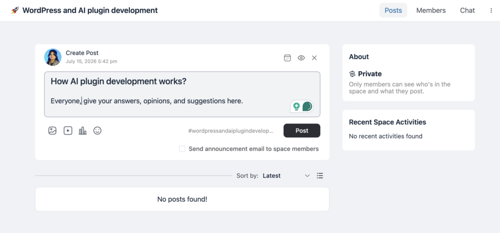This screenshot has width=500, height=233.
Task: Edit the post title How AI plugin development works?
Action: tap(118, 82)
